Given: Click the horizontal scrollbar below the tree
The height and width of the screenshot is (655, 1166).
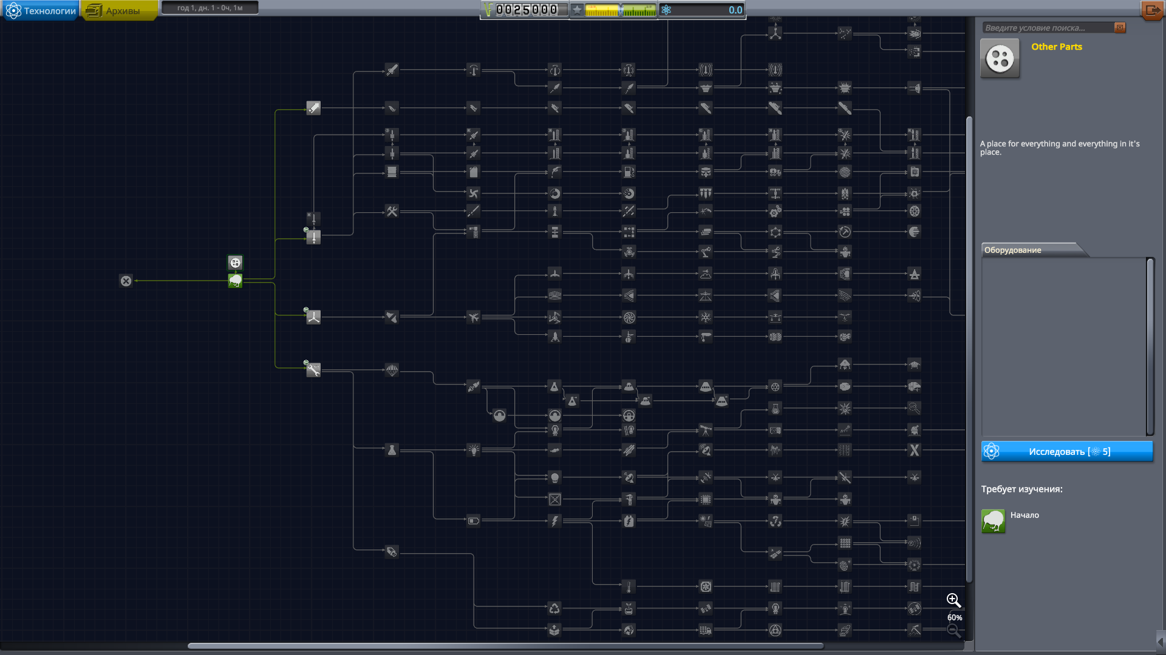Looking at the screenshot, I should [505, 646].
